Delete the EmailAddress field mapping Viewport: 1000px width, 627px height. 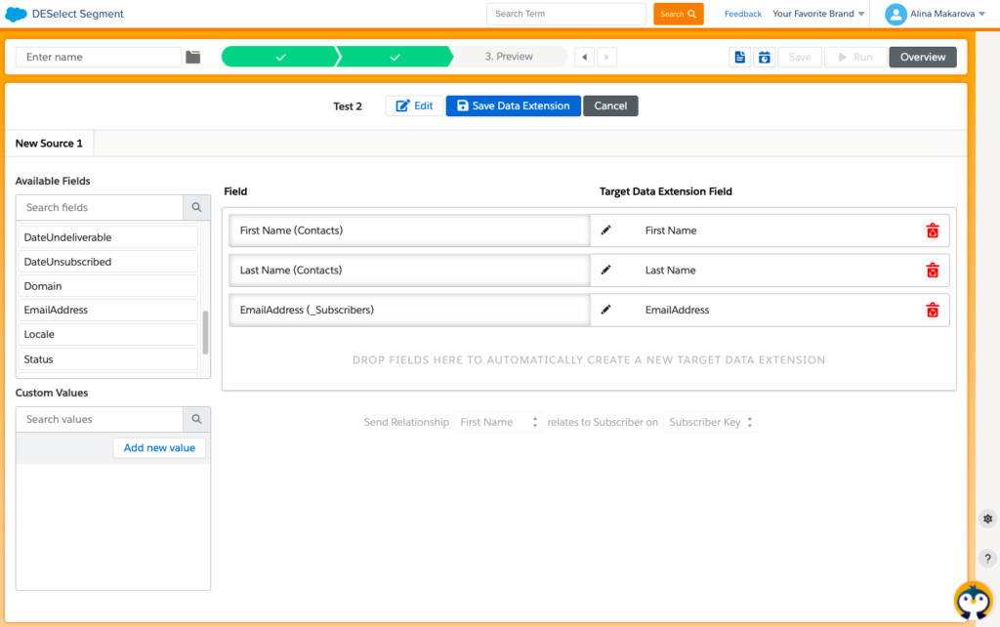pos(933,311)
